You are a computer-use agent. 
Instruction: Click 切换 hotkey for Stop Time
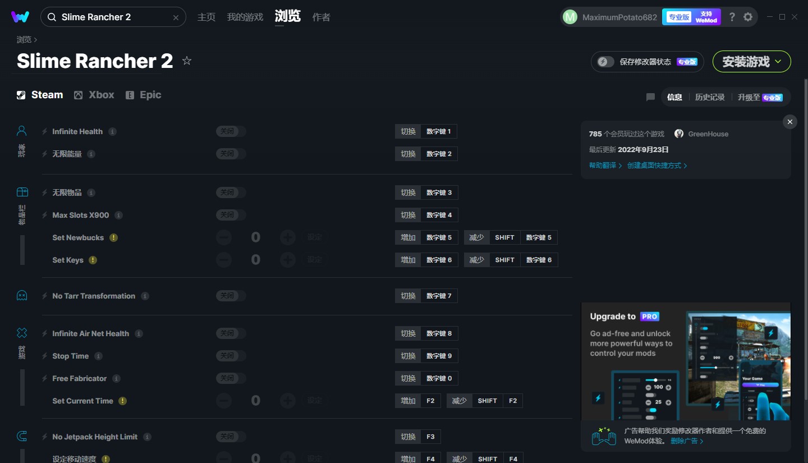(x=408, y=356)
